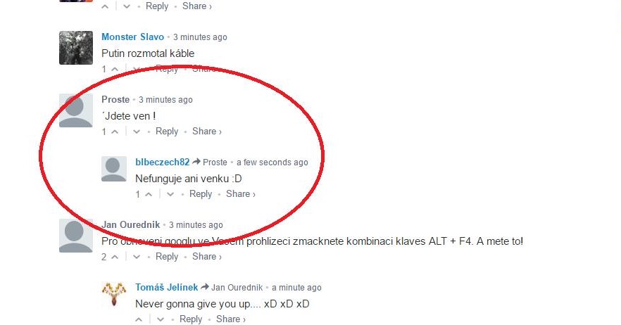This screenshot has height=325, width=621.
Task: Open Share options under Proste's comment
Action: (207, 131)
